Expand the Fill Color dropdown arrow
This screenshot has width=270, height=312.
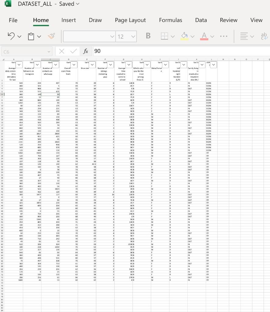pyautogui.click(x=192, y=36)
